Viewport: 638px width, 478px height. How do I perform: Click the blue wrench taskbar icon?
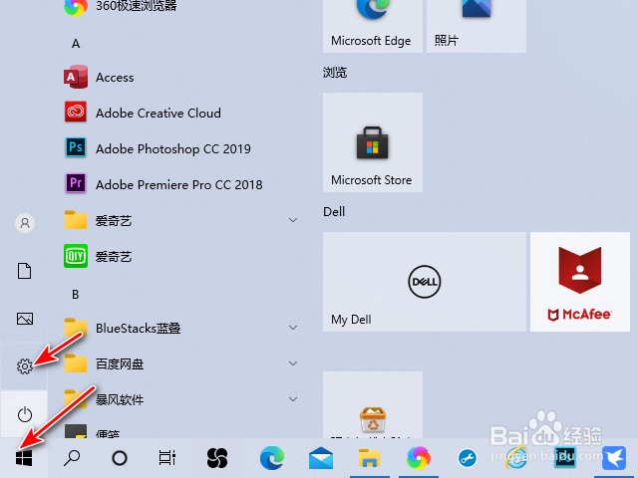point(468,458)
